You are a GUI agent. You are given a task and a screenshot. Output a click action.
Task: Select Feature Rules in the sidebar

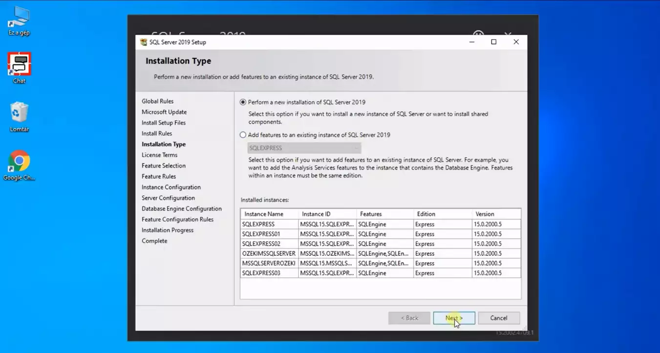pos(159,176)
